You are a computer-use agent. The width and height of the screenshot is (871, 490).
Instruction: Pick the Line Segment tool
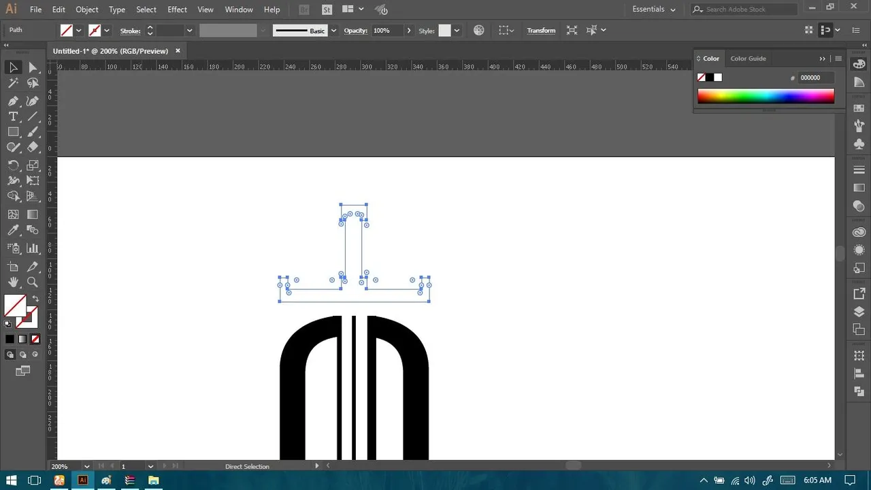(32, 116)
